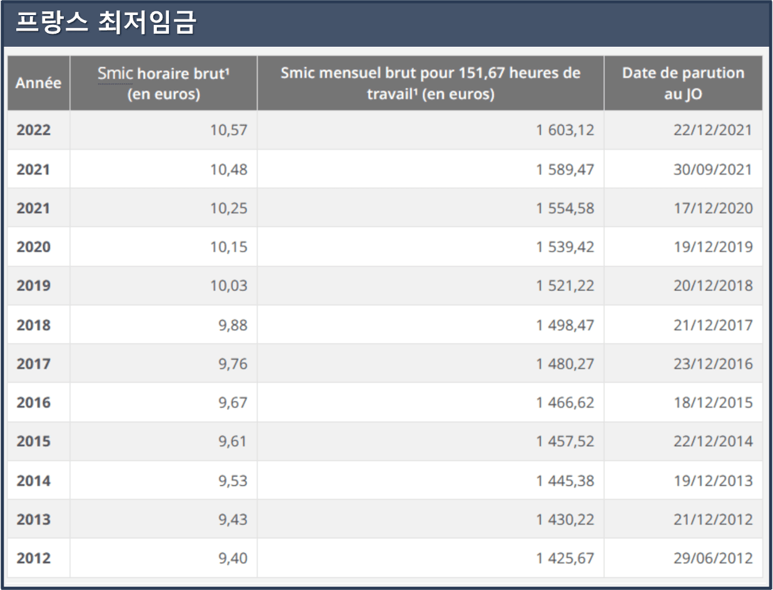Click the Année column header

pyautogui.click(x=38, y=83)
